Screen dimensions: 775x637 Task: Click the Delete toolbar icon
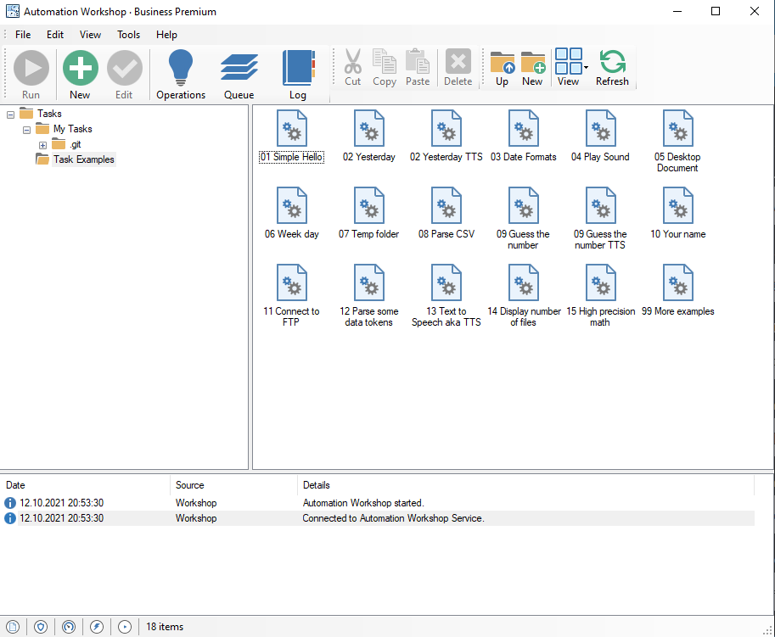458,68
